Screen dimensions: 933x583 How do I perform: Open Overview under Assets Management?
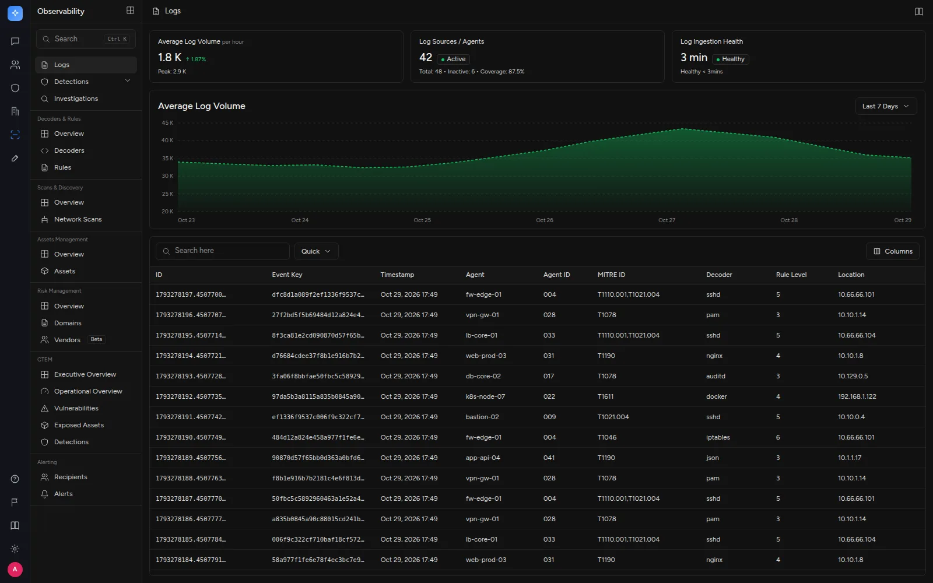point(86,254)
